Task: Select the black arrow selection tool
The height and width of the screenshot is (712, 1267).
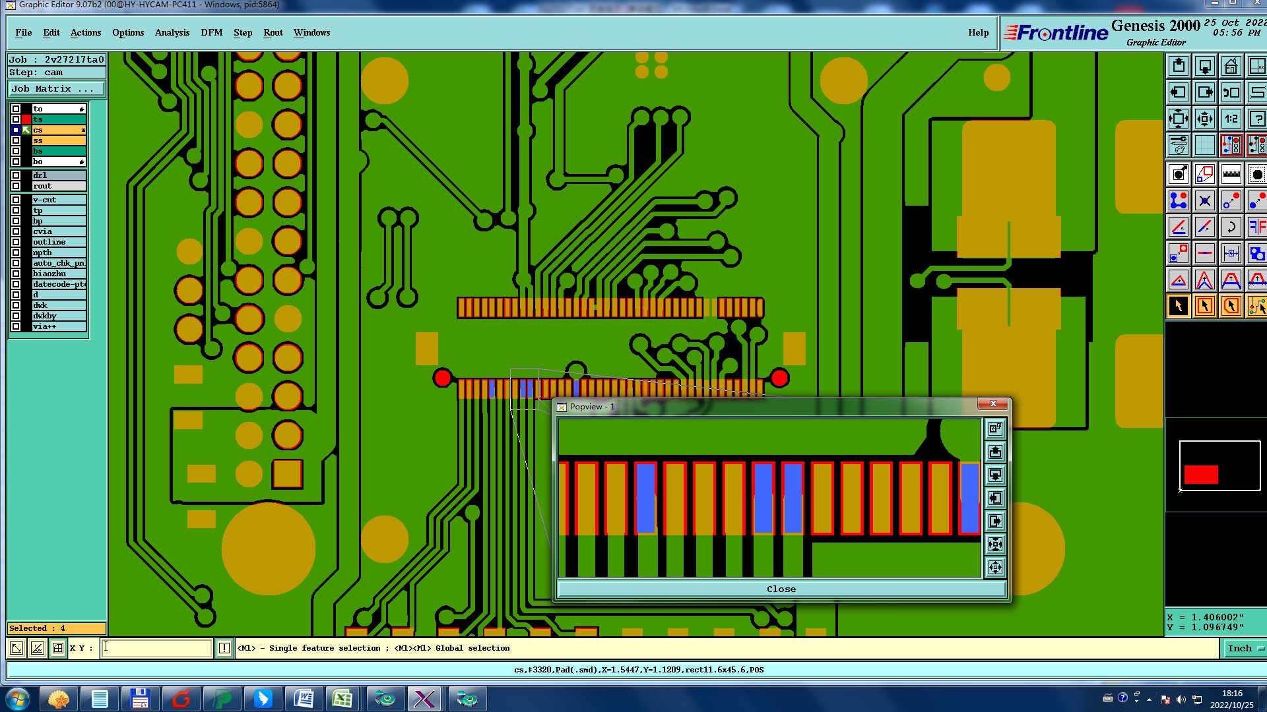Action: coord(1179,306)
